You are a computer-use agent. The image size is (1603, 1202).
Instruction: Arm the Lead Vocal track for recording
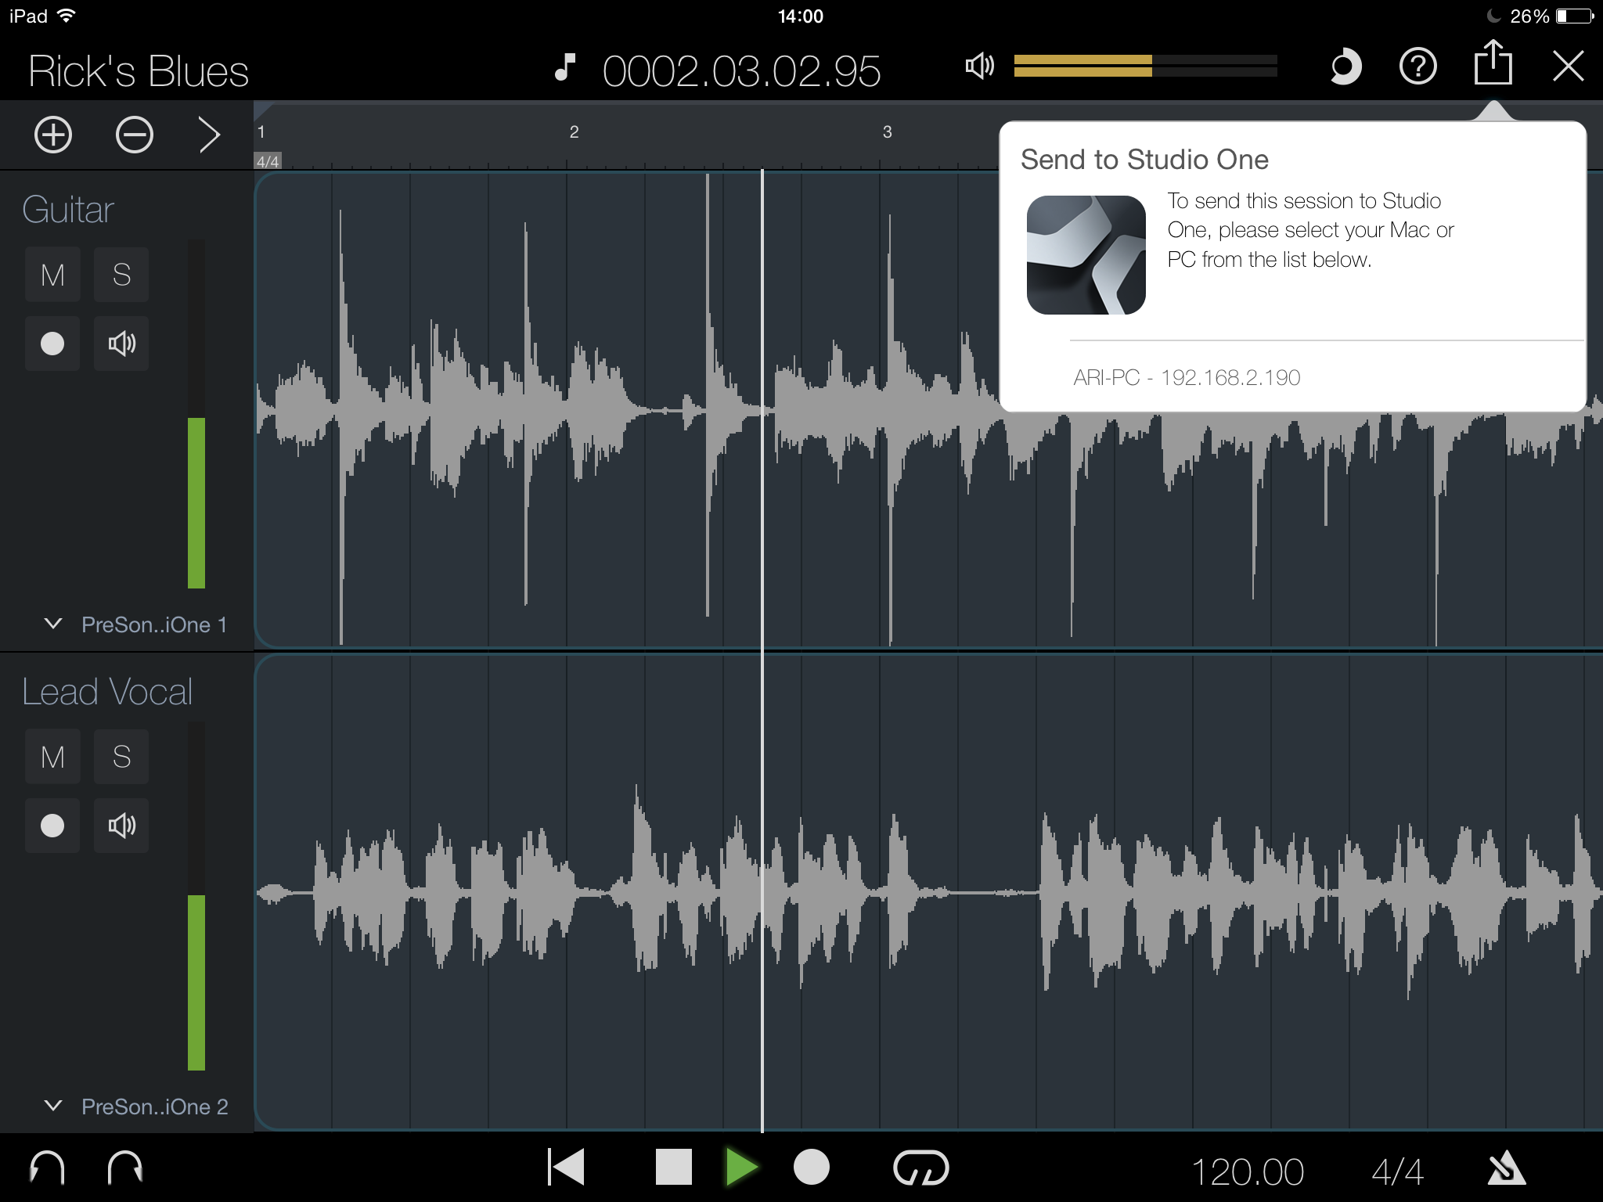52,826
